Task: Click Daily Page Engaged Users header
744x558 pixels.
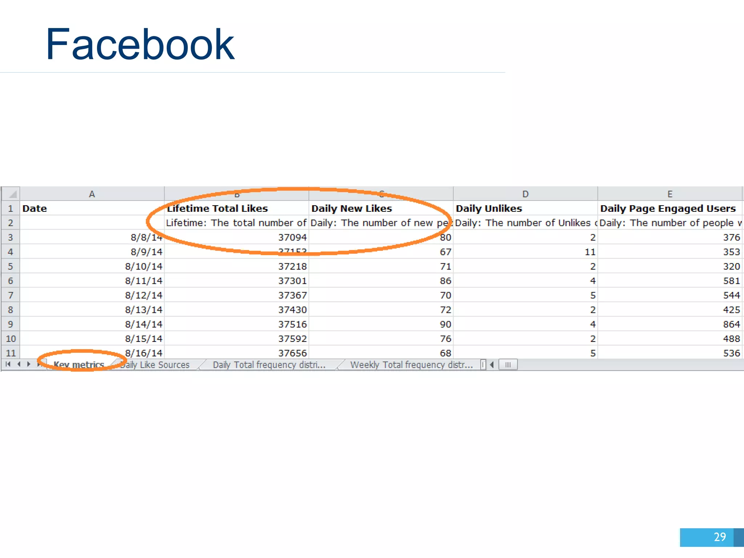Action: [670, 209]
